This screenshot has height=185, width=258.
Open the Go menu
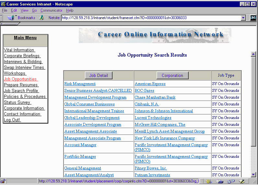pyautogui.click(x=34, y=10)
